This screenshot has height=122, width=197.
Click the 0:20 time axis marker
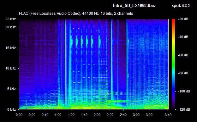(32, 115)
